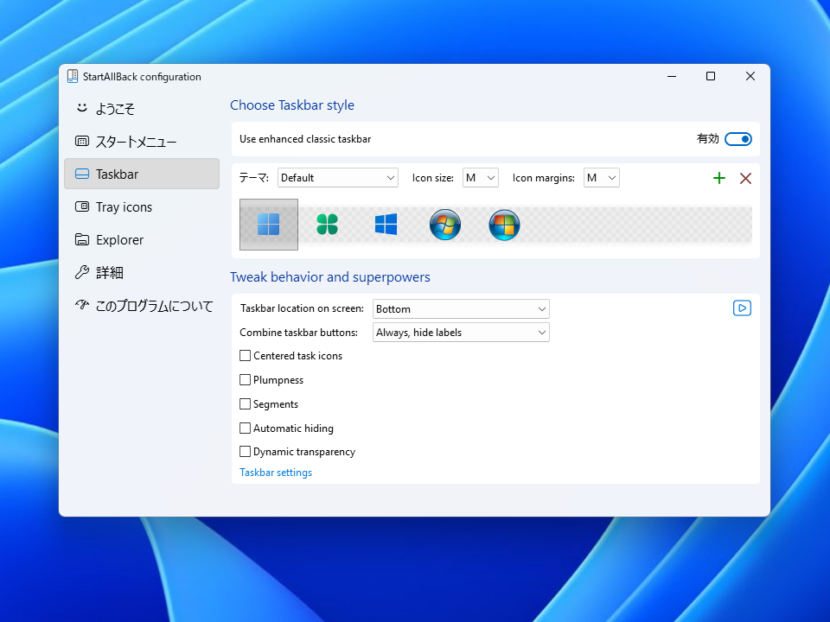830x622 pixels.
Task: Close the StartAllBack configuration window
Action: [x=750, y=76]
